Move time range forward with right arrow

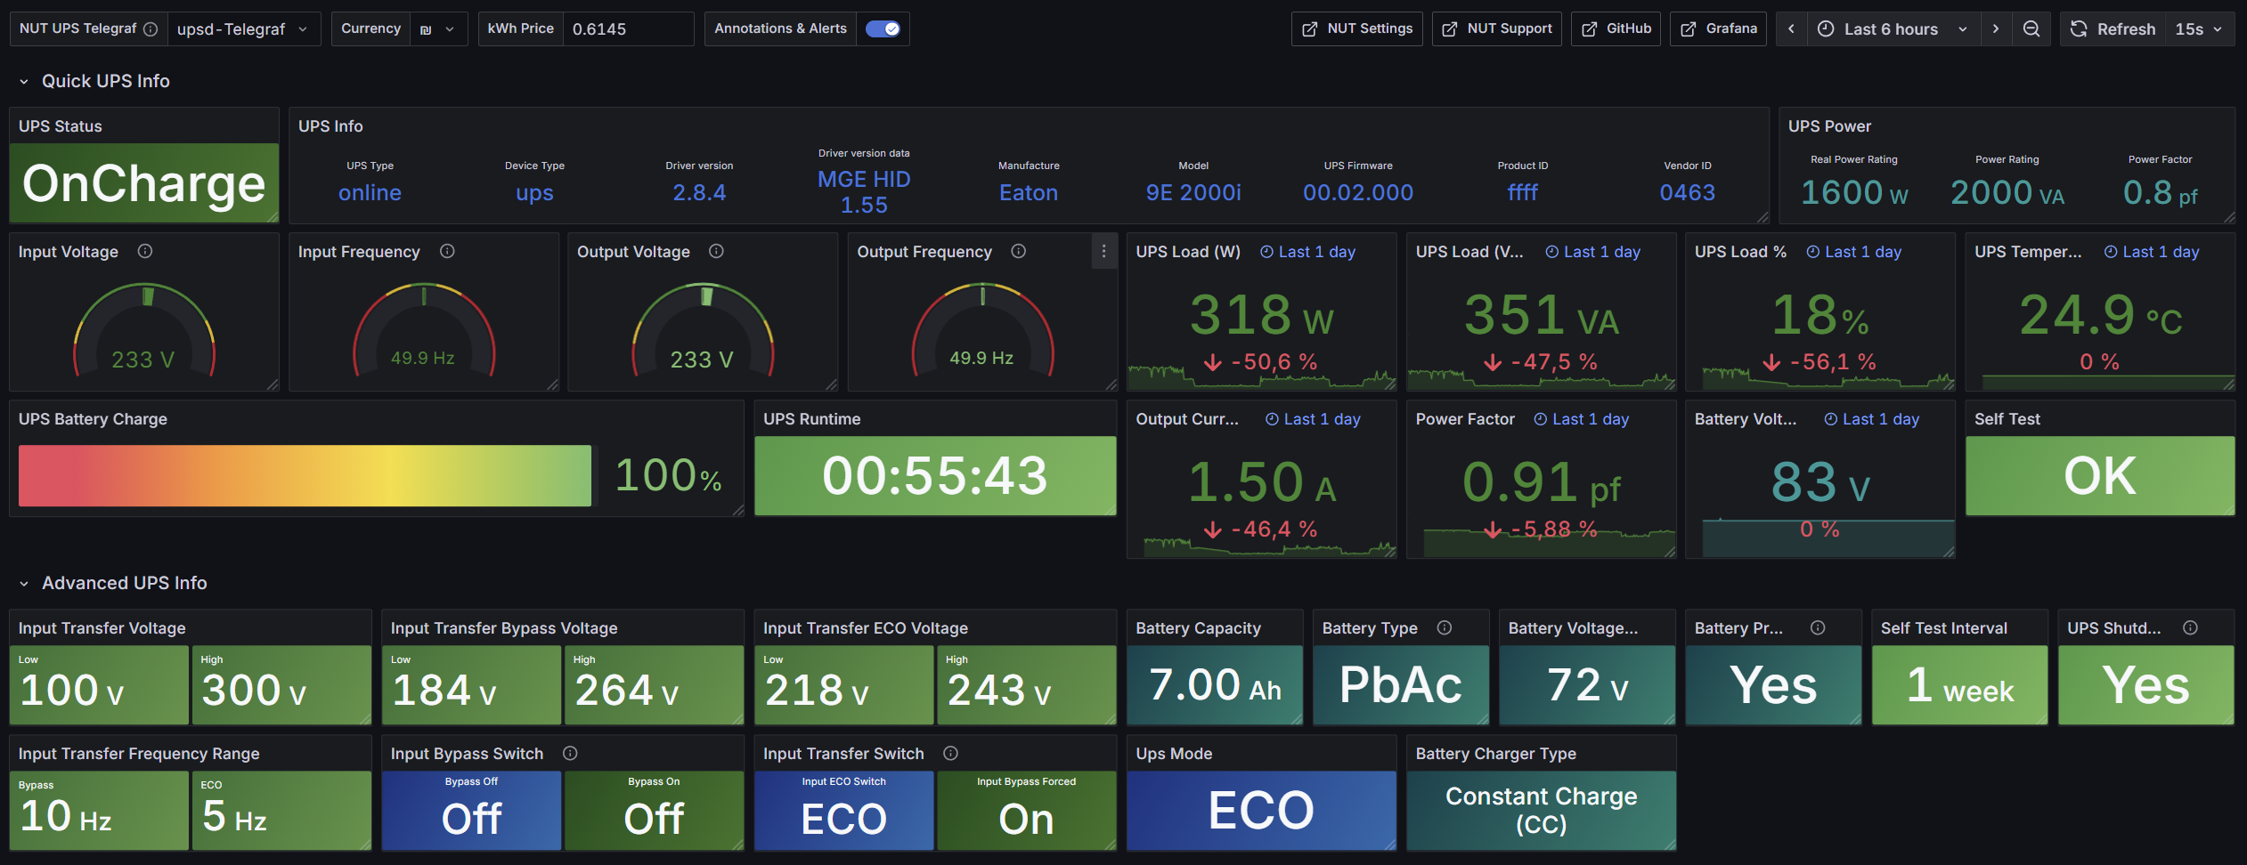click(x=1996, y=28)
